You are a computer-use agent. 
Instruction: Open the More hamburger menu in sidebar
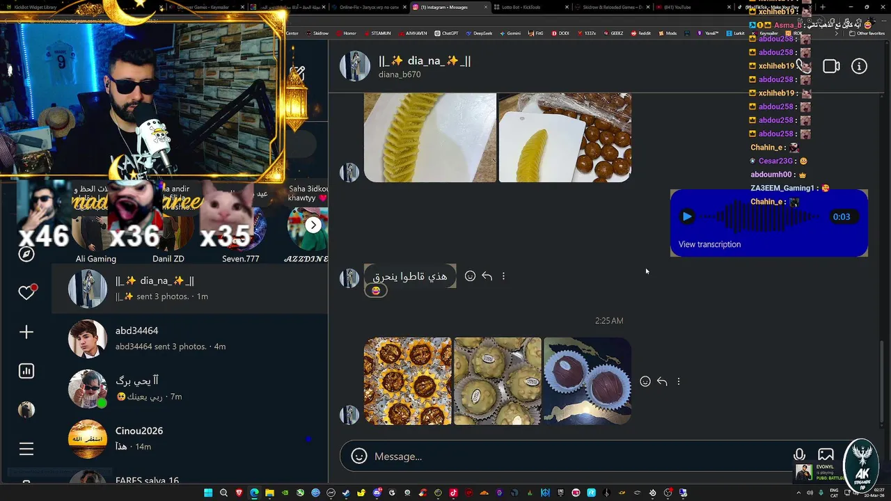coord(26,449)
